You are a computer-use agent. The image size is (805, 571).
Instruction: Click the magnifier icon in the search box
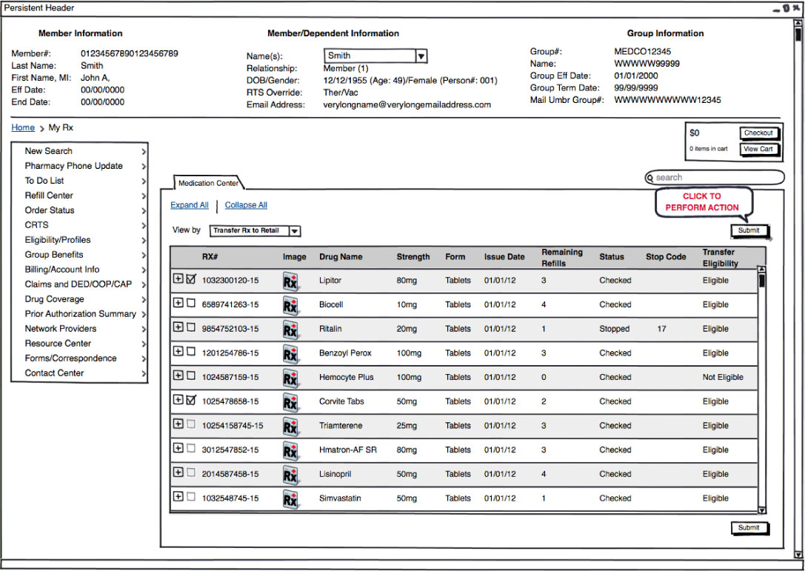[x=650, y=178]
